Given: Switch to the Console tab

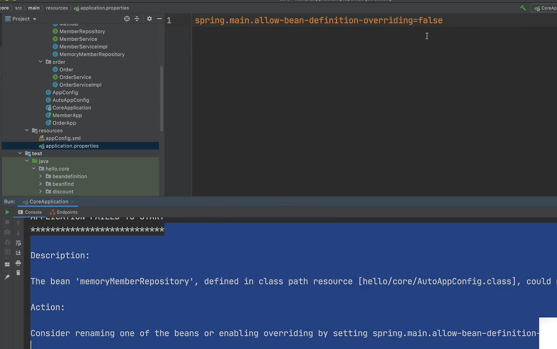Looking at the screenshot, I should click(x=30, y=212).
